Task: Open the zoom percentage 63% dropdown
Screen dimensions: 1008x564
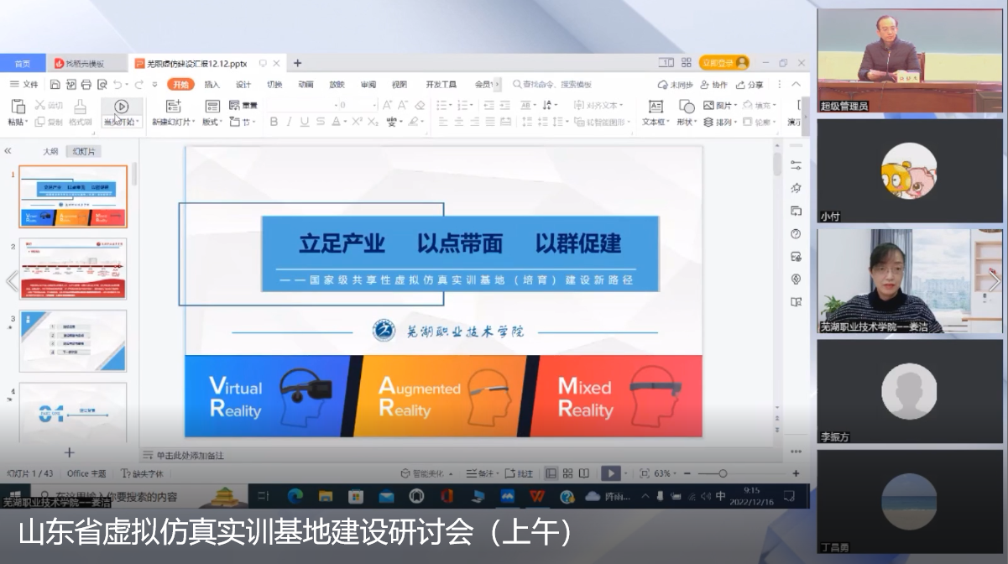Action: click(x=666, y=473)
